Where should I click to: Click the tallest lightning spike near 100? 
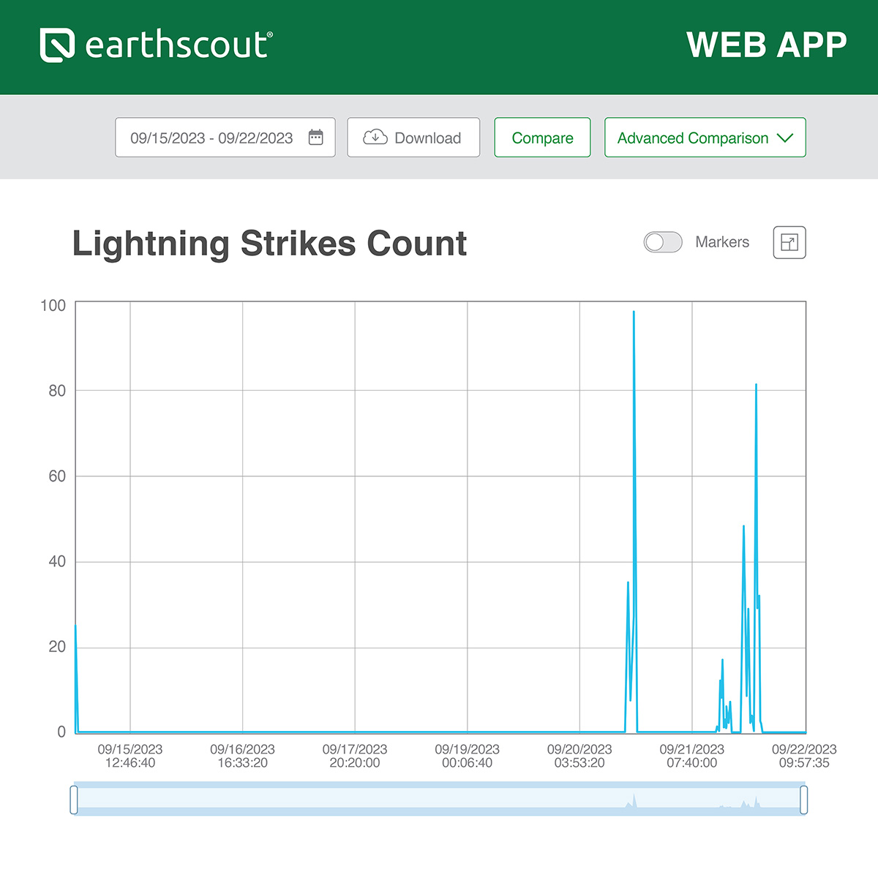pos(634,315)
